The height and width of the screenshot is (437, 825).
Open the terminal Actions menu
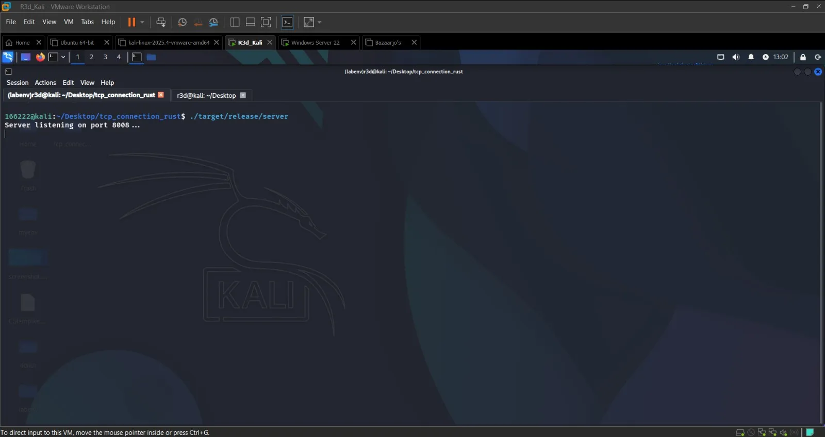45,83
